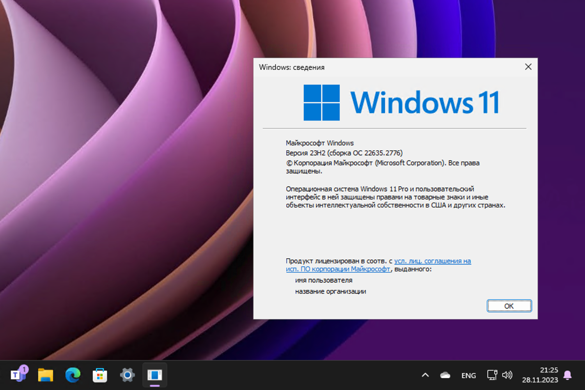
Task: Close the Windows сведения dialog
Action: click(x=528, y=67)
